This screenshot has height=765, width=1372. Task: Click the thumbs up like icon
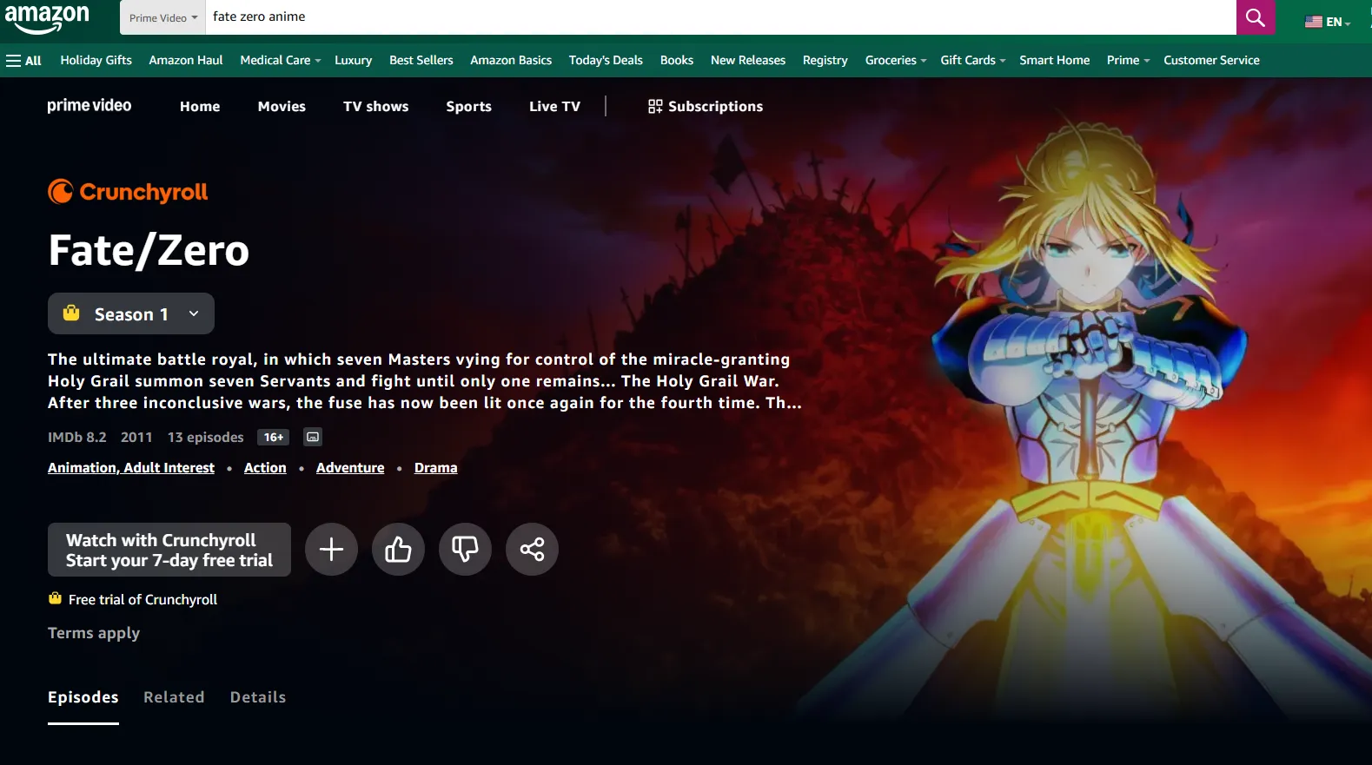(x=398, y=549)
